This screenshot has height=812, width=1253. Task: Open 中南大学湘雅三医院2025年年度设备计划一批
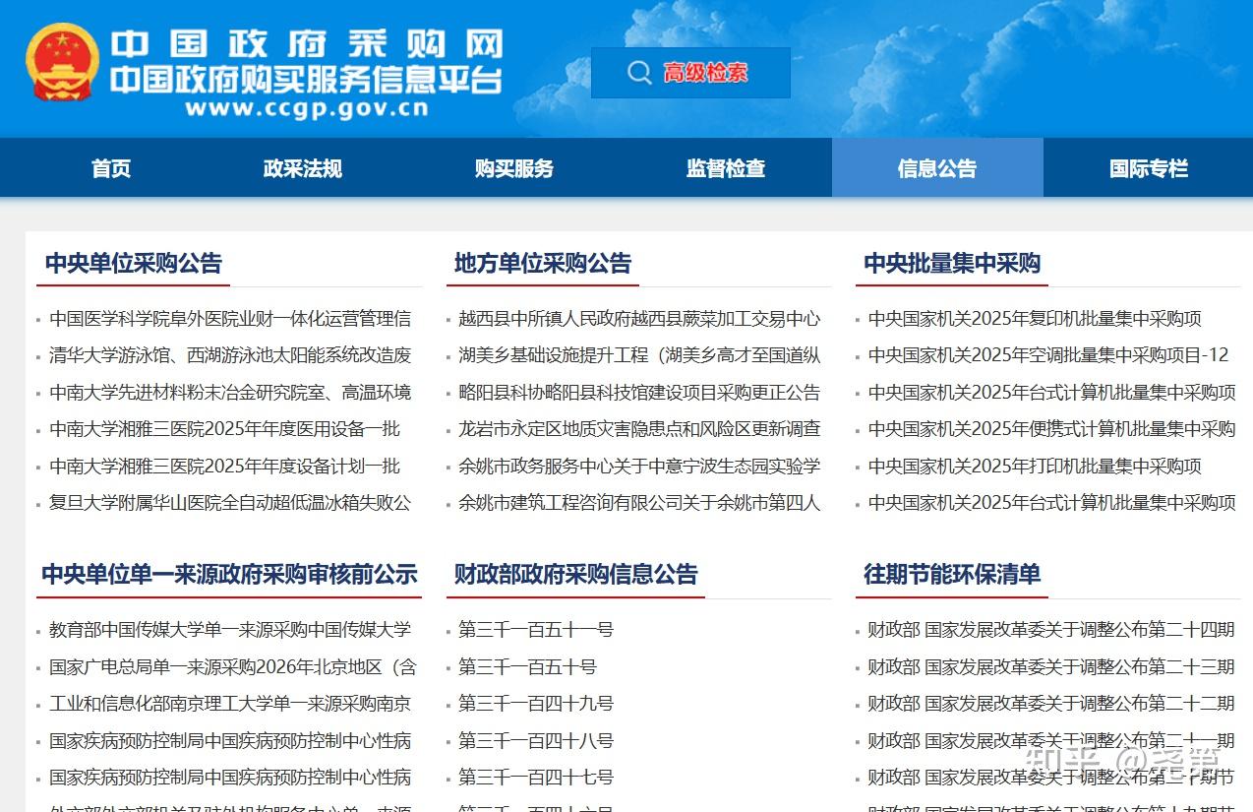(x=225, y=467)
